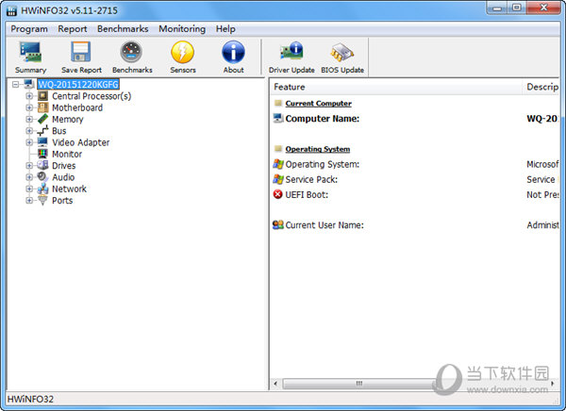Click the Memory stick icon
This screenshot has height=411, width=566.
pos(42,119)
